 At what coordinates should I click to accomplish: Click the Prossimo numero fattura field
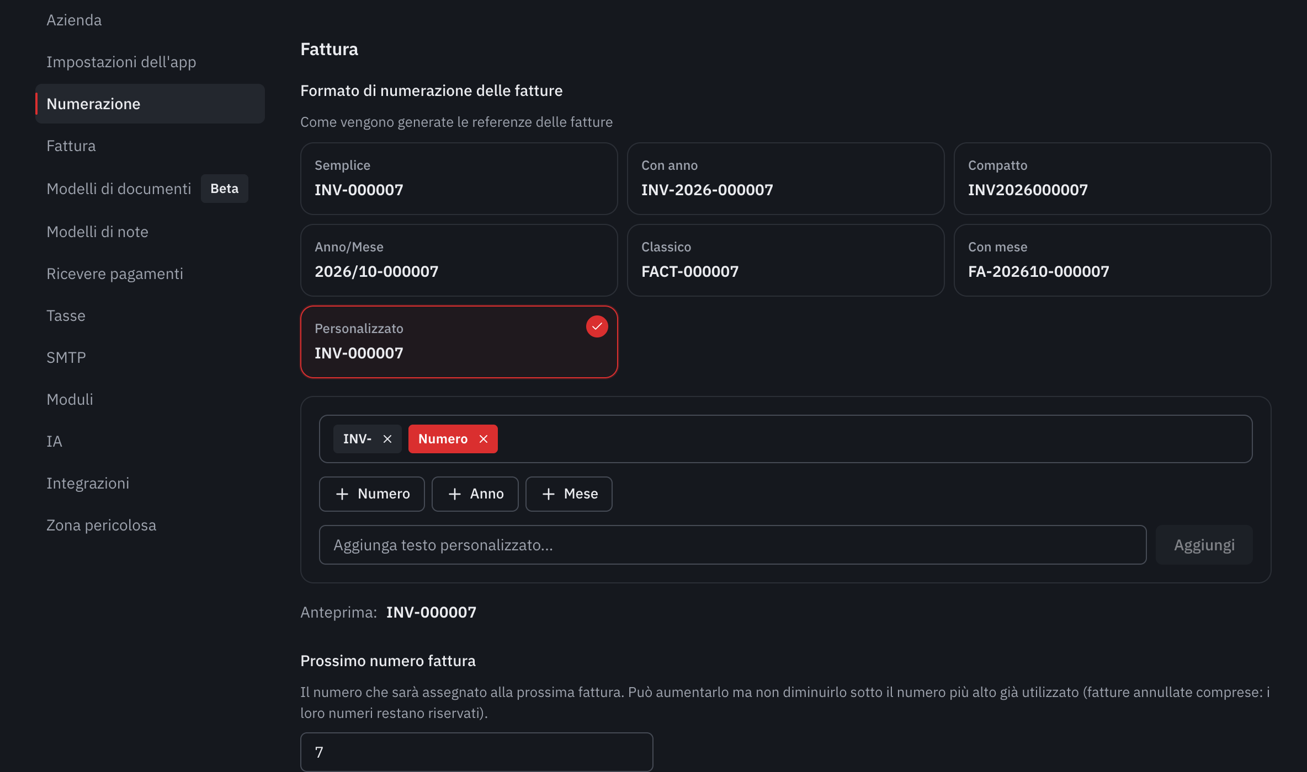477,752
